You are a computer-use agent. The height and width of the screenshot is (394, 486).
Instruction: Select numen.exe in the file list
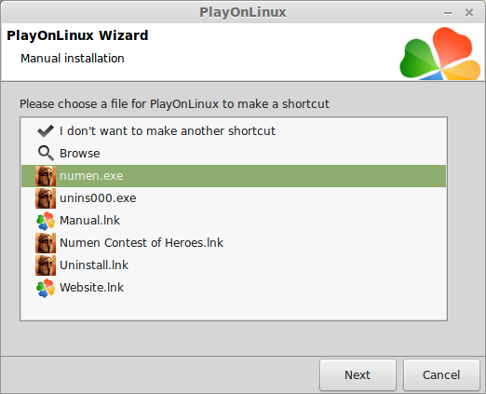point(234,176)
